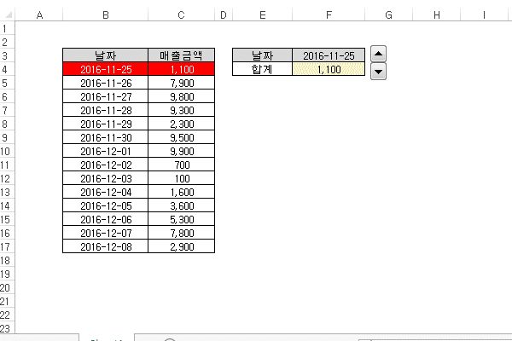Select yellow total cell 1,100 in column F

(x=329, y=69)
